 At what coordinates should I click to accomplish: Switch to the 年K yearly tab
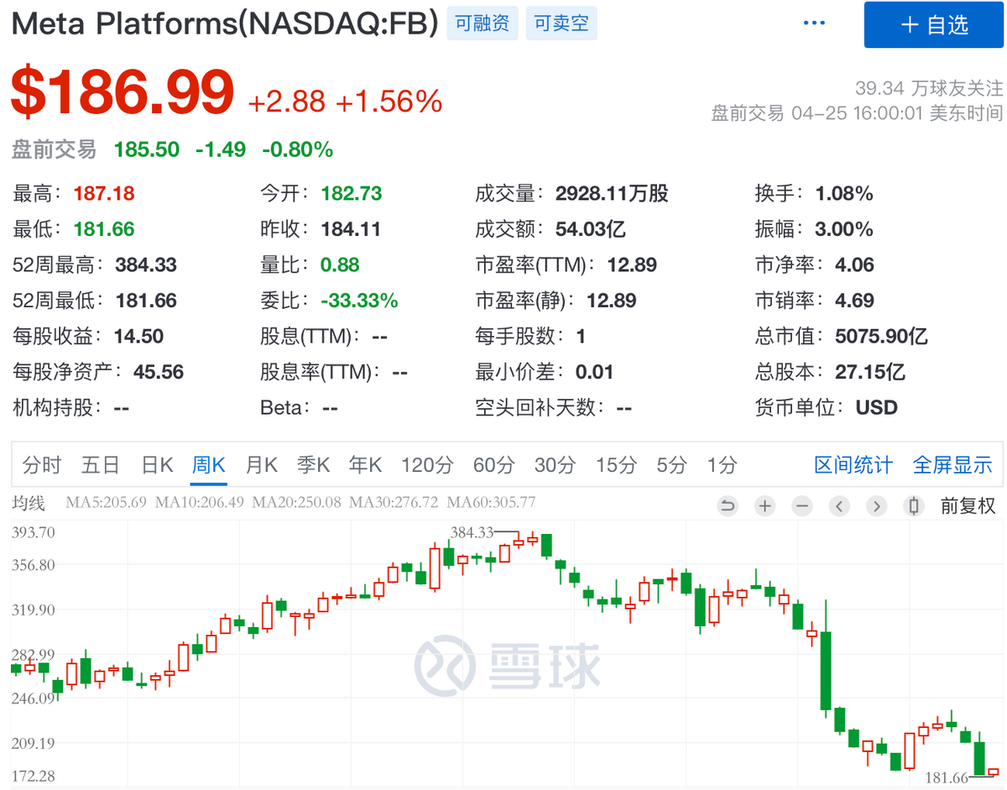[365, 465]
